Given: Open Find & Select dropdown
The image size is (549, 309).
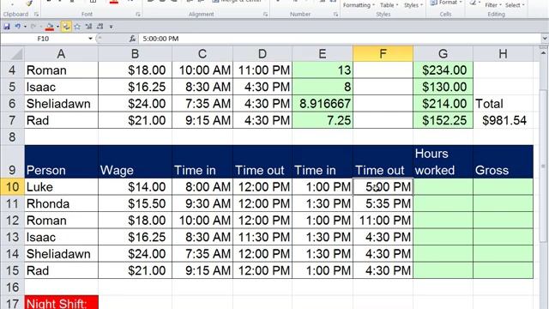Looking at the screenshot, I should click(x=515, y=5).
